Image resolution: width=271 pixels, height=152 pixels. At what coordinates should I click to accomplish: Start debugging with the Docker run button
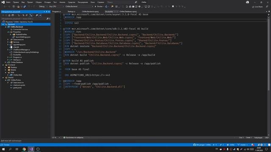tap(99, 7)
